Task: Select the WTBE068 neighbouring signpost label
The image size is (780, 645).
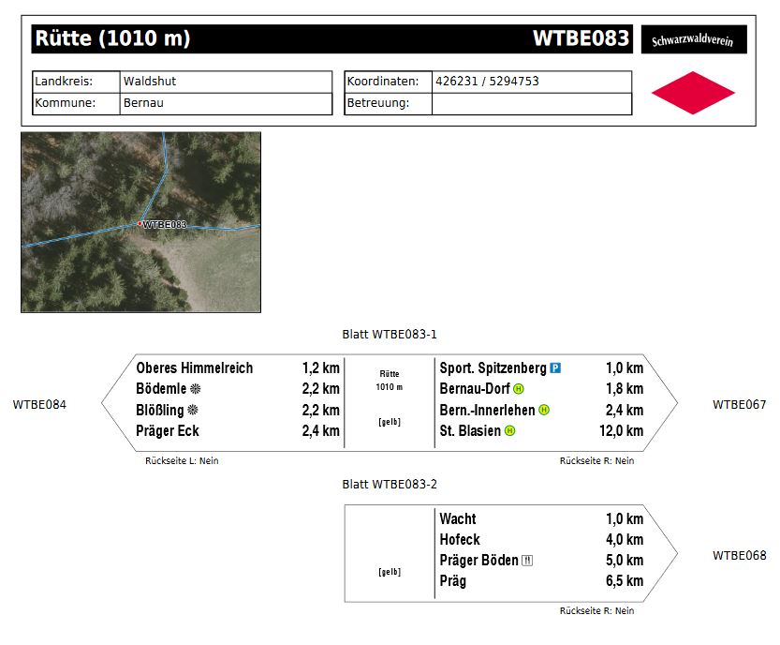Action: coord(739,556)
